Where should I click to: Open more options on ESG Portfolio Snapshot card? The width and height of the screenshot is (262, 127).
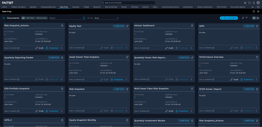point(61,111)
